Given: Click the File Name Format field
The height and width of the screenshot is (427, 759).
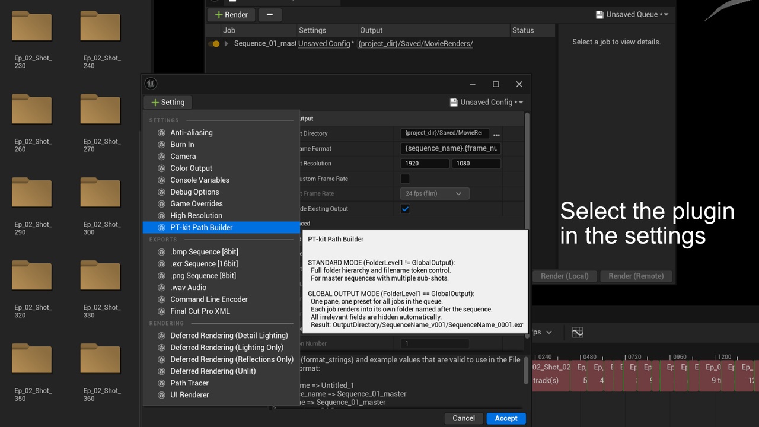Looking at the screenshot, I should (x=451, y=148).
